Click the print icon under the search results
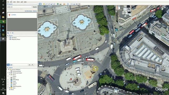169x95 pixels. pyautogui.click(x=13, y=33)
